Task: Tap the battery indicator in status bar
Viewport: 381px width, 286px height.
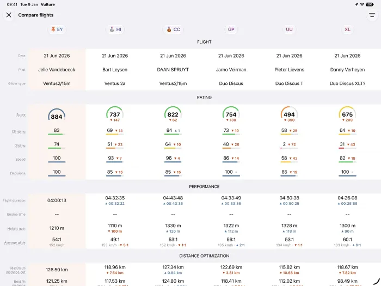Action: [370, 4]
